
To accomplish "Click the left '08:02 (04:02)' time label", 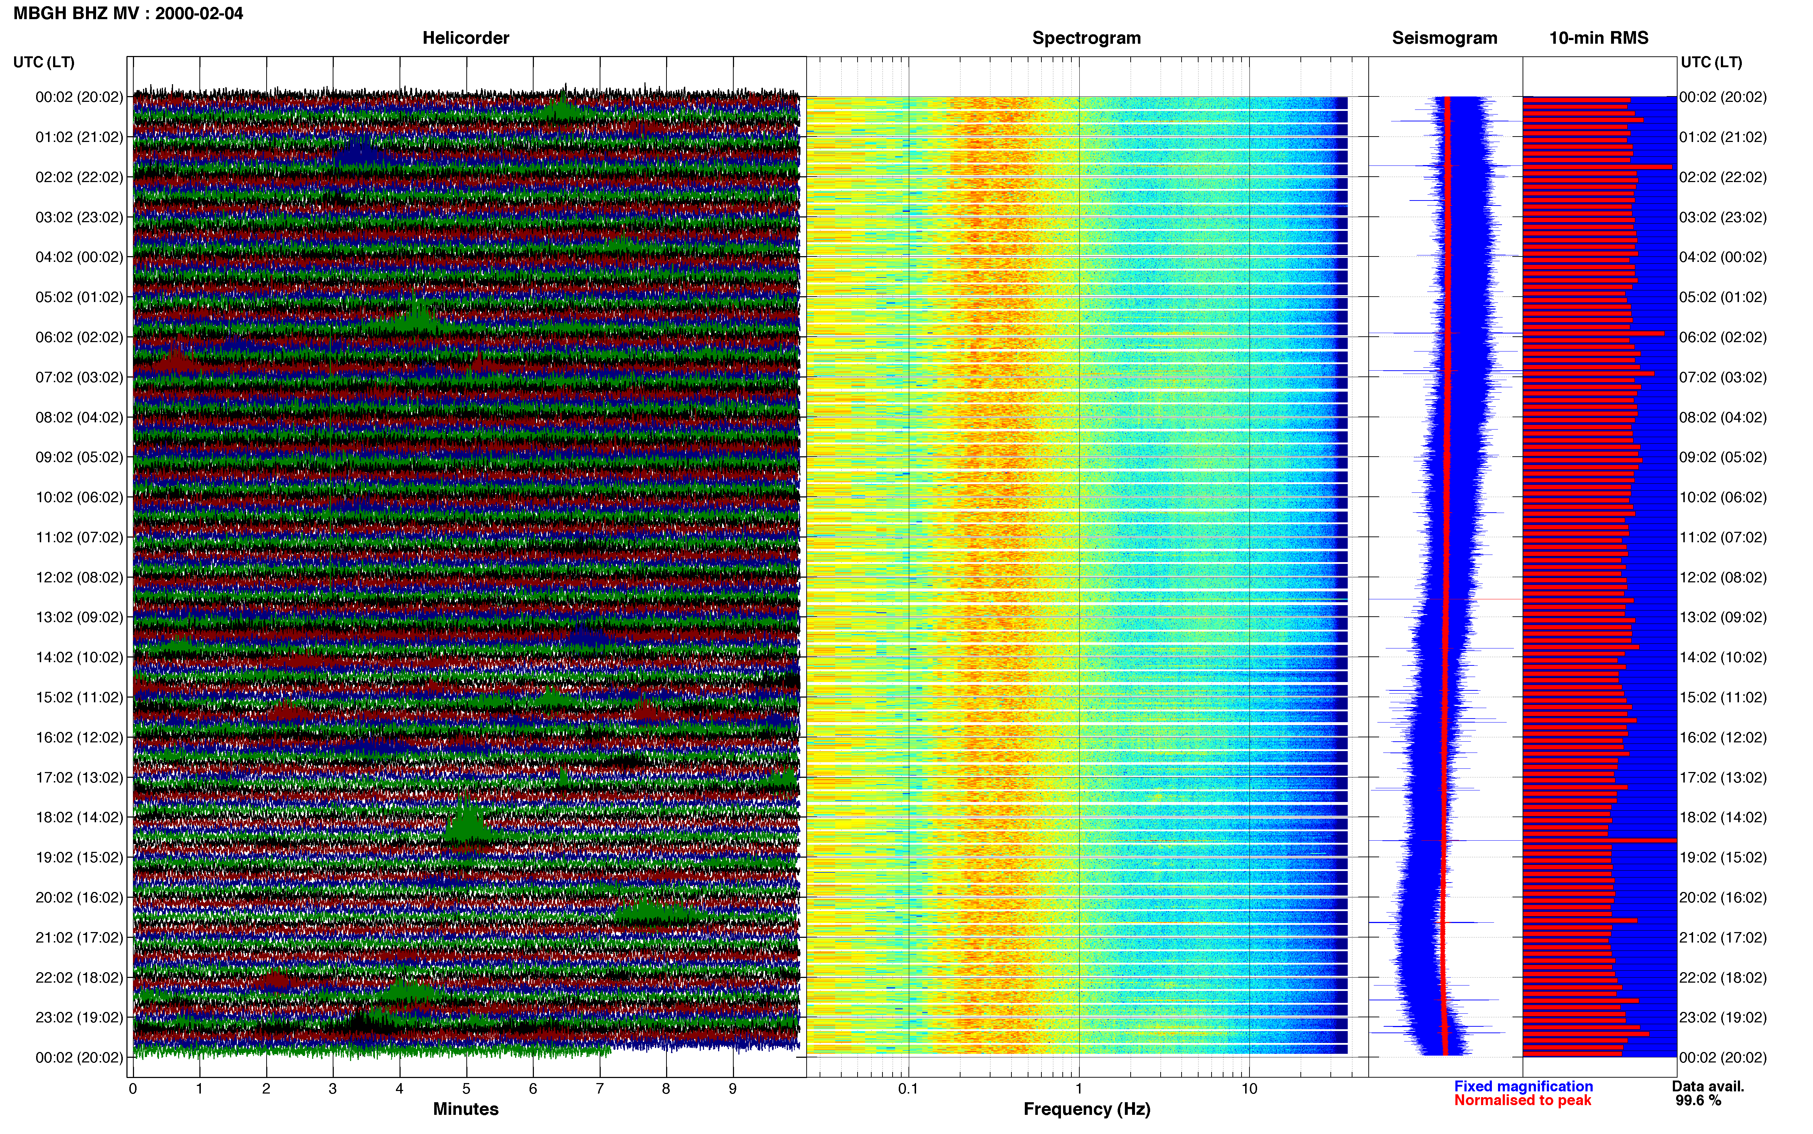I will click(79, 417).
